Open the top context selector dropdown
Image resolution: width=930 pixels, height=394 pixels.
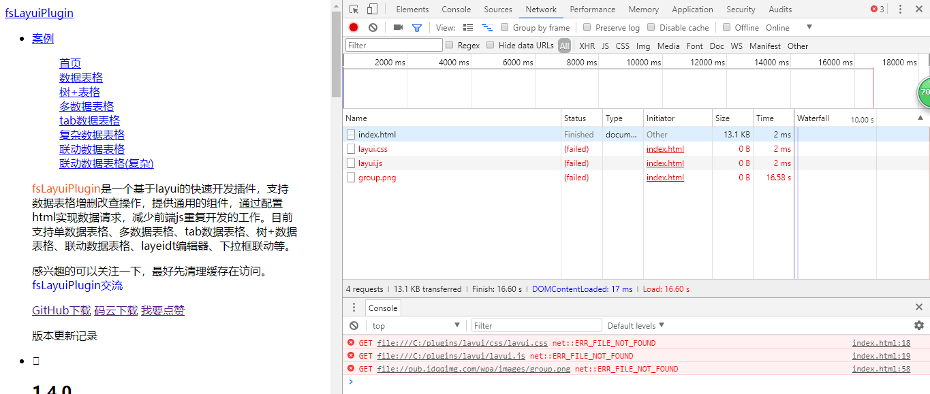[x=416, y=325]
